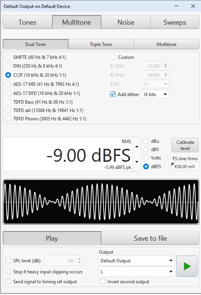Switch to the Sweeps tab

[x=175, y=22]
